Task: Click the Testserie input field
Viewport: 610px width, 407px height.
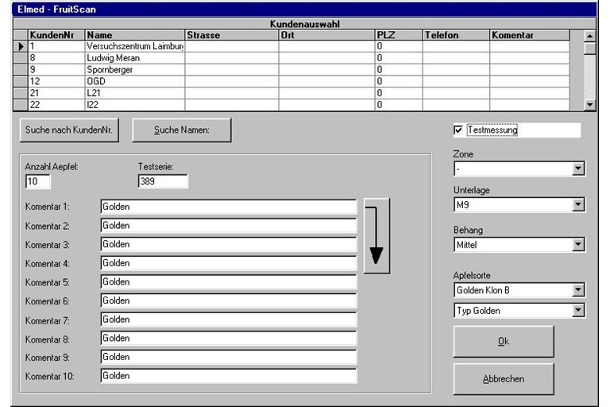Action: coord(163,182)
